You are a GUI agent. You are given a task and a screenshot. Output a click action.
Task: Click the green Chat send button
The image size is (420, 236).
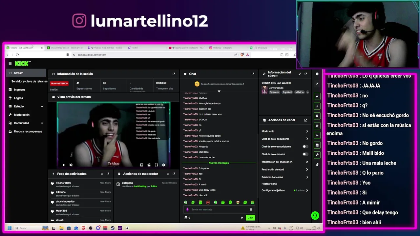[250, 218]
